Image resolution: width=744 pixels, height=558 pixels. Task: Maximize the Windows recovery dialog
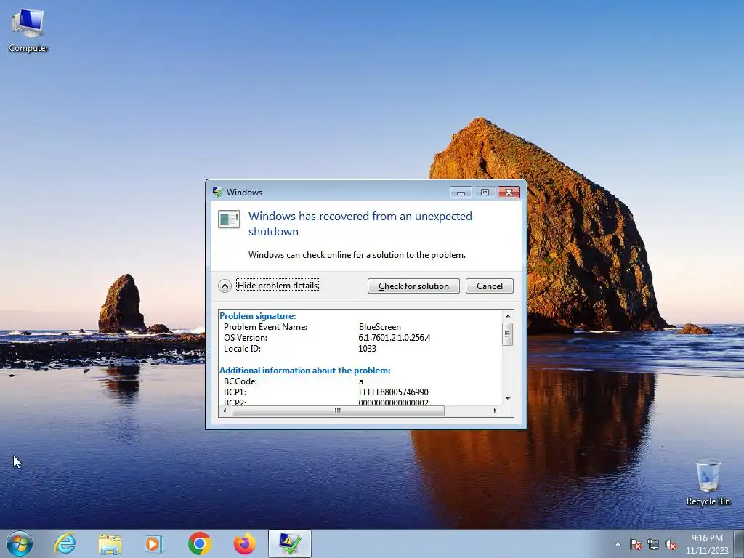(x=485, y=192)
